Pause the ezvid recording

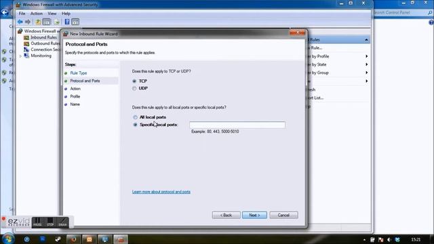pyautogui.click(x=37, y=222)
